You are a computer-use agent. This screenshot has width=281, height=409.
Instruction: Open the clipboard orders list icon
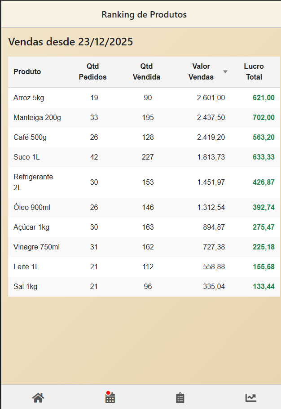point(180,398)
